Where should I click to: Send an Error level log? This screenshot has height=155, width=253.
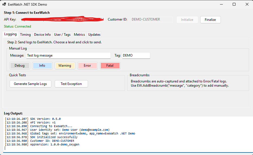[x=87, y=66]
